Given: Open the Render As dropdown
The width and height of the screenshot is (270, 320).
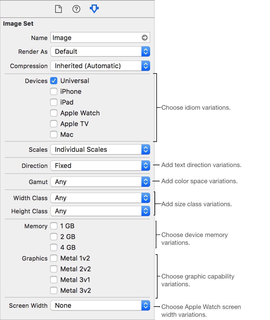Looking at the screenshot, I should [100, 51].
